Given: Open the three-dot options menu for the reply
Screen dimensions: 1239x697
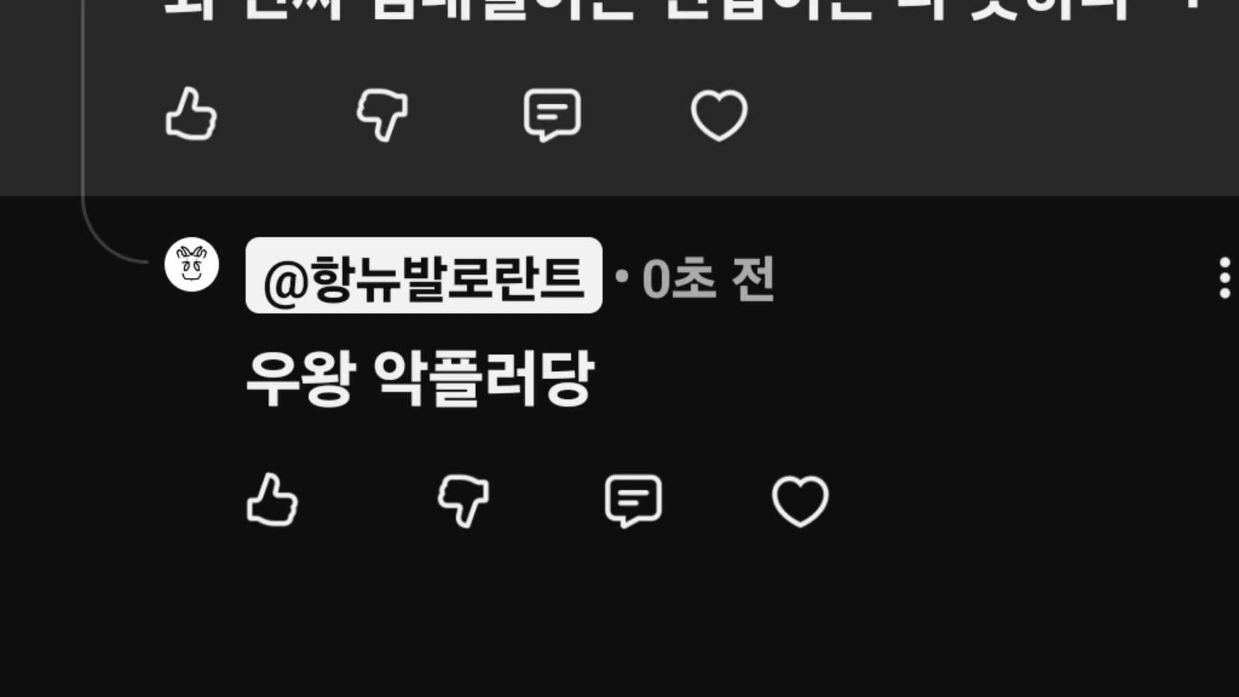Looking at the screenshot, I should pyautogui.click(x=1225, y=278).
